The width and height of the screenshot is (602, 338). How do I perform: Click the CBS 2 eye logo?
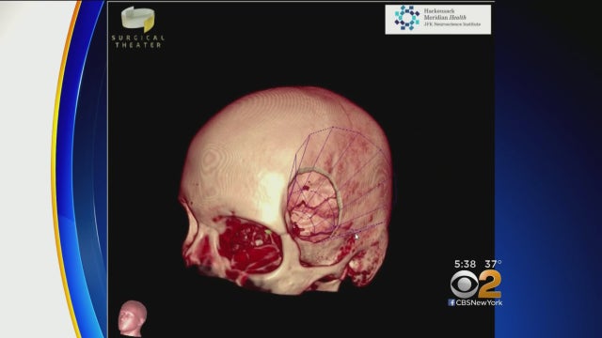(465, 284)
